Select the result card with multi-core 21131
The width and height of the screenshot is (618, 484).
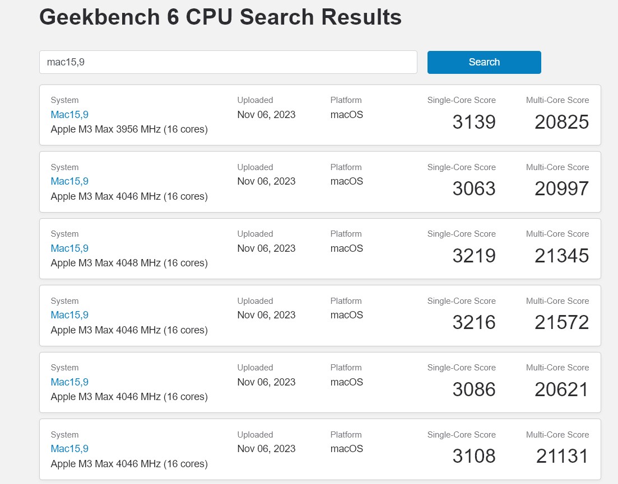pyautogui.click(x=320, y=449)
